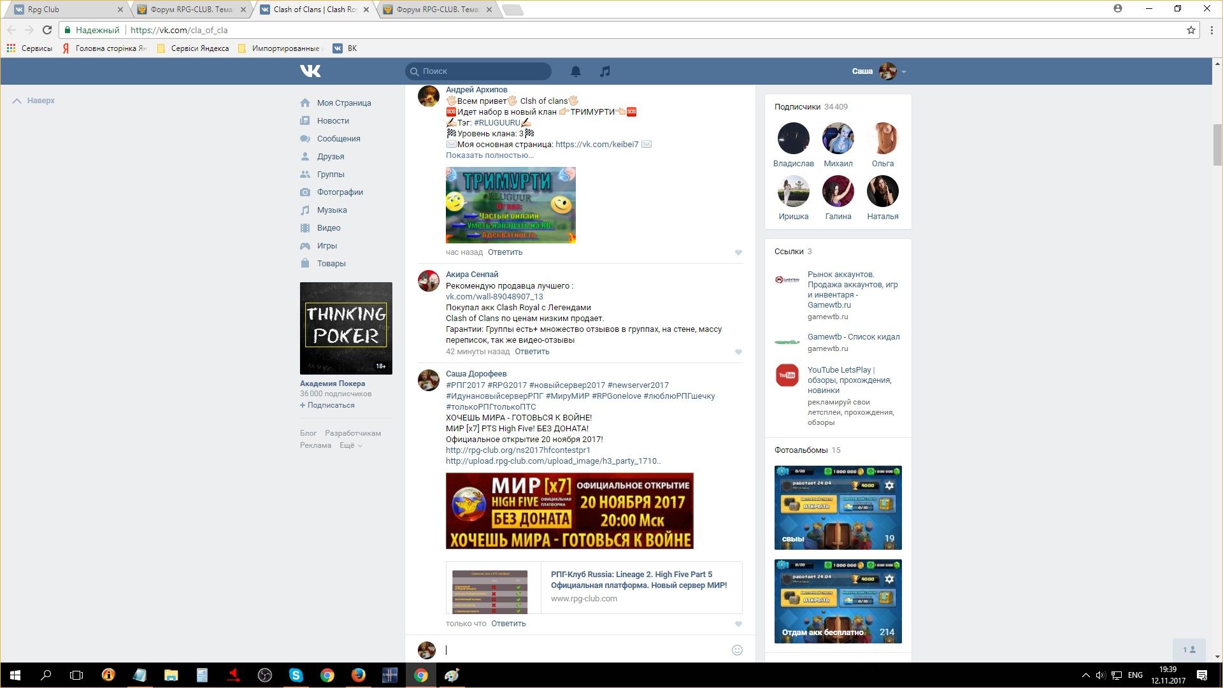Open the Сервисы apps shortcut
Screen dimensions: 1223x688
[29, 48]
